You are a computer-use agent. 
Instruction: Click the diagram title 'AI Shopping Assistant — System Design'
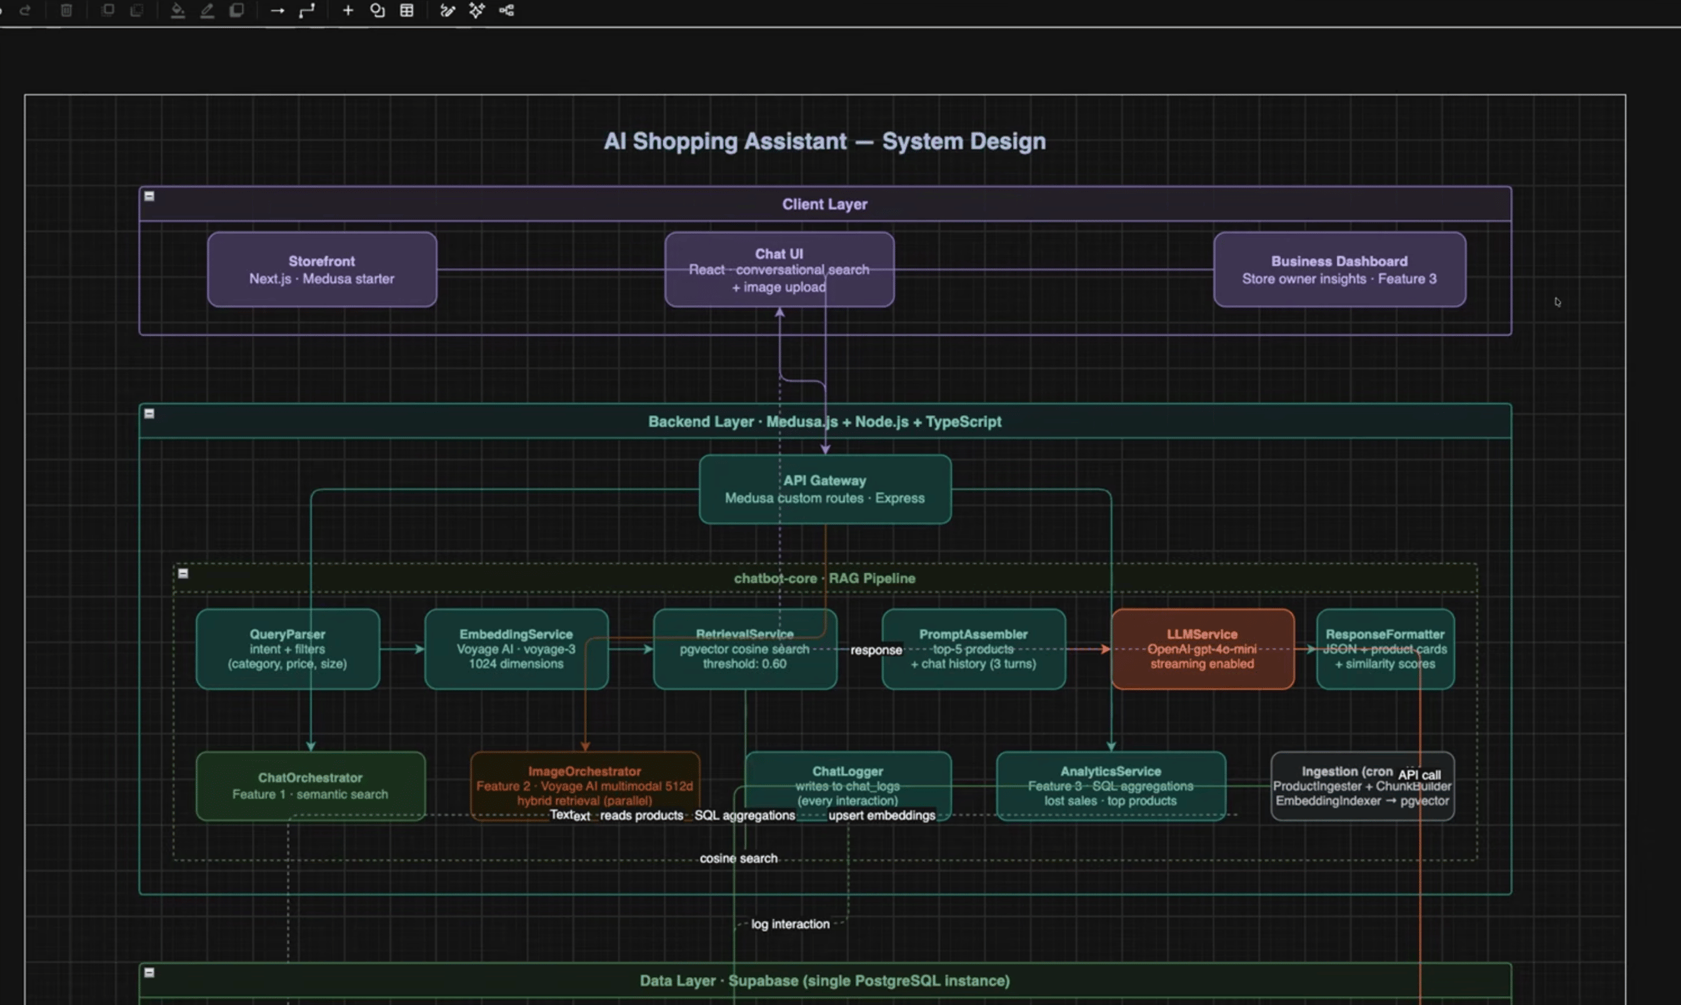pyautogui.click(x=825, y=141)
